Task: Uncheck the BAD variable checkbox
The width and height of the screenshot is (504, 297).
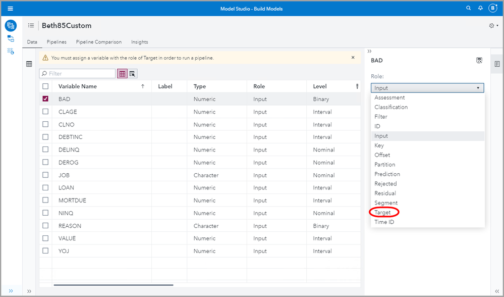Action: point(46,99)
